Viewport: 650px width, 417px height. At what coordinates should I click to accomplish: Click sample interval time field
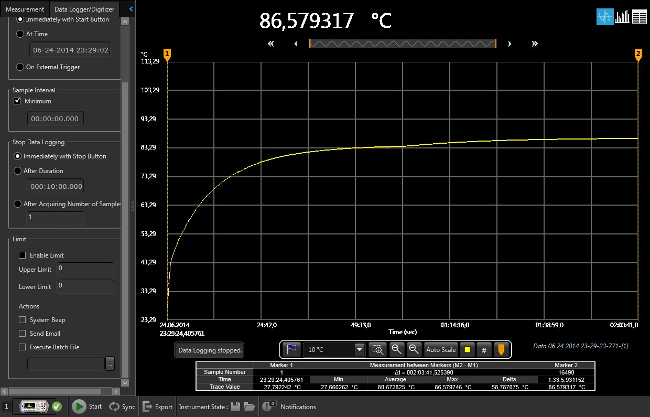(x=55, y=119)
